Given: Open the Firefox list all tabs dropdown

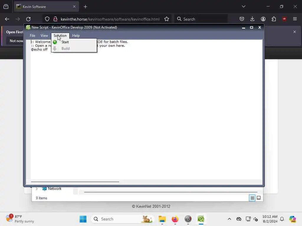Looking at the screenshot, I should 243,6.
